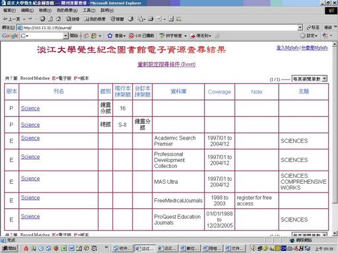Expand the 拼字檢查 dropdown arrow
This screenshot has height=253, width=338.
click(x=186, y=36)
